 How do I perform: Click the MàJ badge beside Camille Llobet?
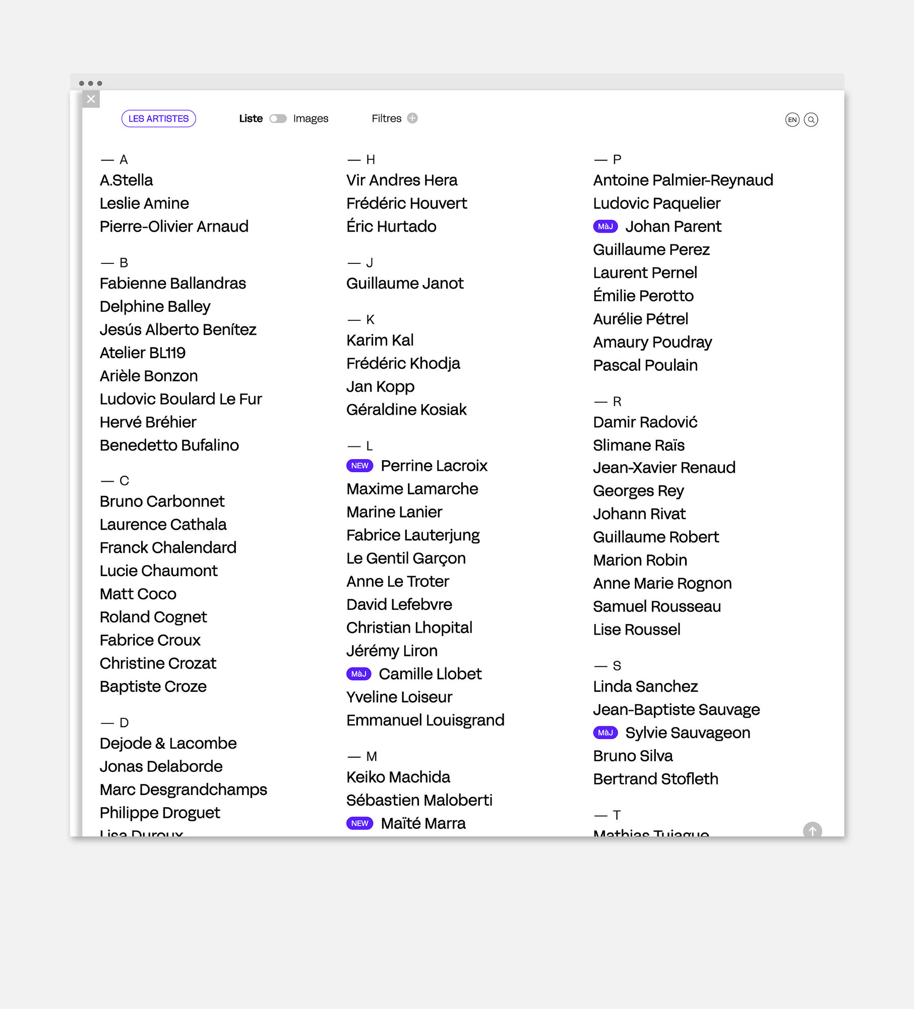tap(359, 674)
